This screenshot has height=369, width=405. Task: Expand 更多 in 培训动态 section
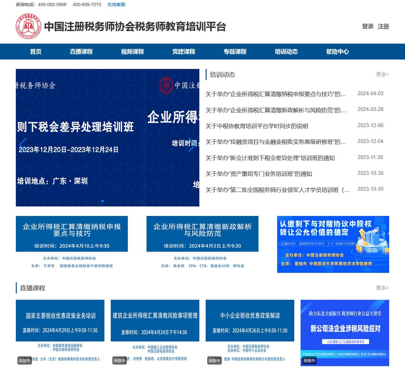383,74
